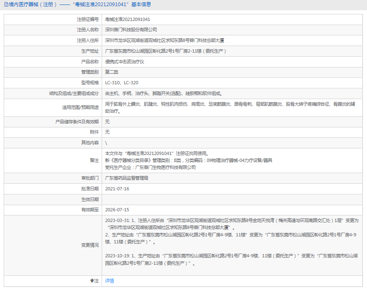Click the registrant name 深圳普门科技股份有限公司
This screenshot has height=289, width=367.
[x=131, y=30]
